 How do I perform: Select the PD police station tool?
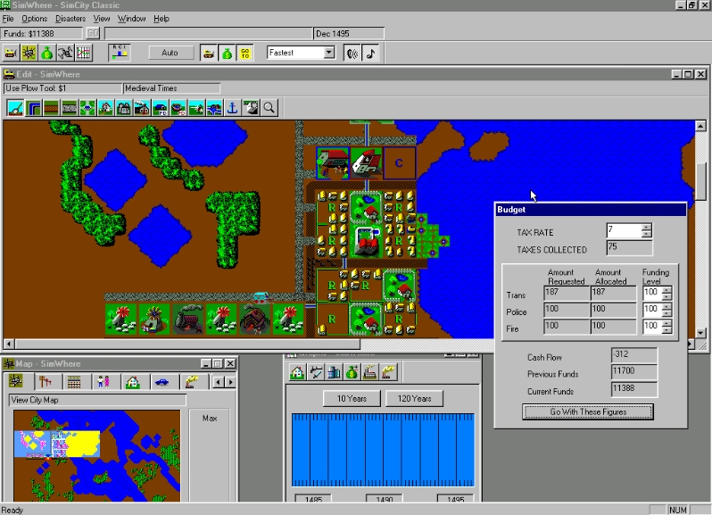click(x=161, y=108)
